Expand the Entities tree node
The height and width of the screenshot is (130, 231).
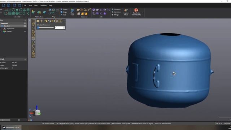click(2, 31)
